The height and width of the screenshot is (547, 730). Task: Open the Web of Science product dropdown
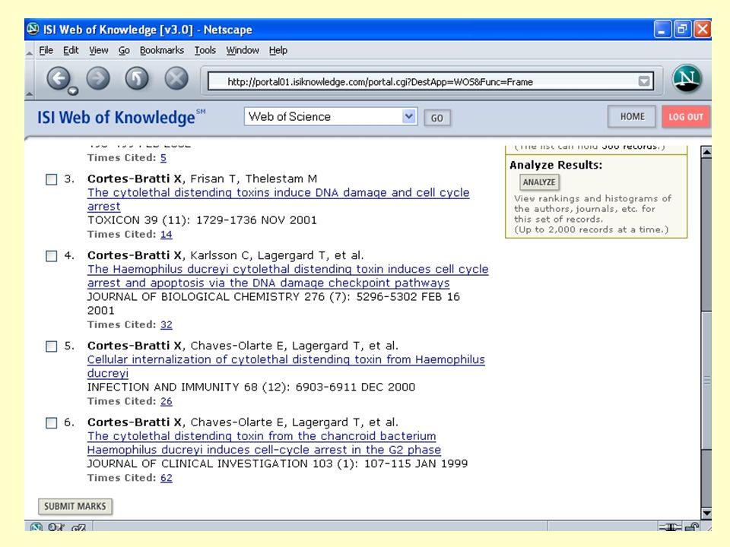[x=408, y=116]
